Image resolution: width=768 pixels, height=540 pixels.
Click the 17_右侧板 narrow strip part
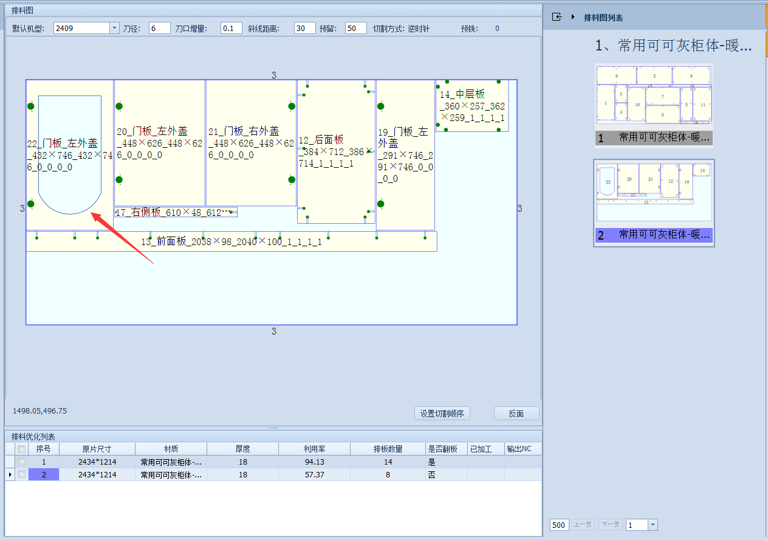(x=176, y=212)
